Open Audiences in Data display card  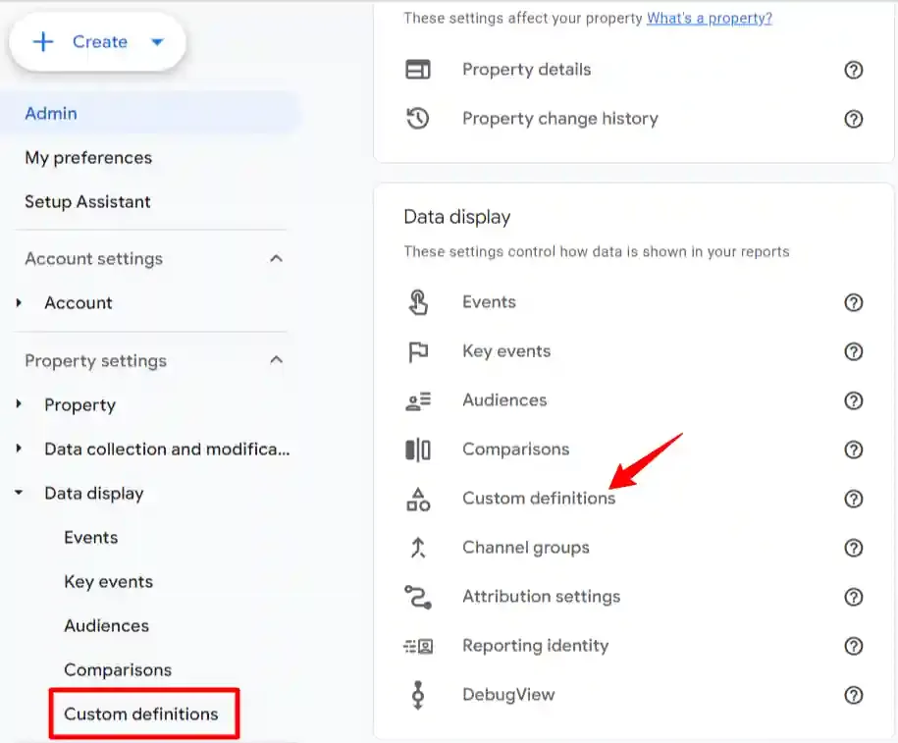504,399
